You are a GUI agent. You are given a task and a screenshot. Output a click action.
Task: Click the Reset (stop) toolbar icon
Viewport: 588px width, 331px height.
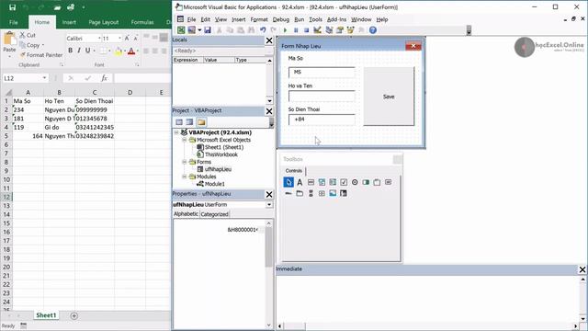[x=306, y=30]
